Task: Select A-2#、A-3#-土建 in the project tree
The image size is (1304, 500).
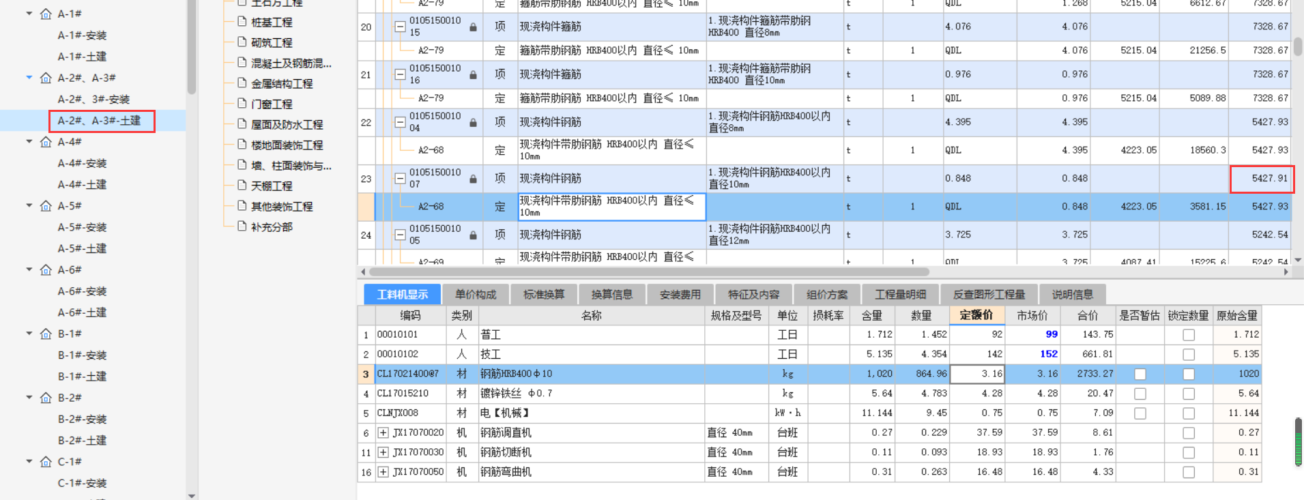Action: 99,121
